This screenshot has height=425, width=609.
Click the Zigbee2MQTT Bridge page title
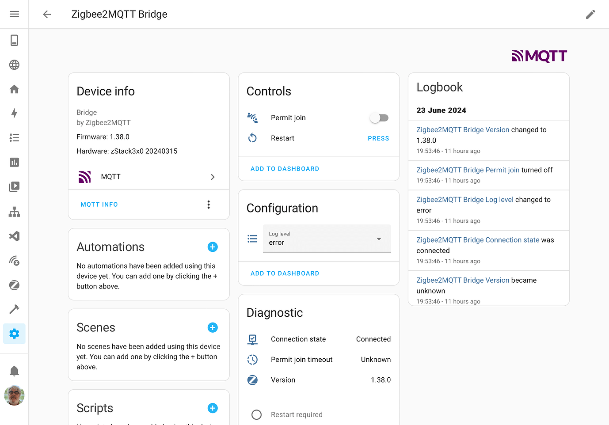[x=119, y=14]
